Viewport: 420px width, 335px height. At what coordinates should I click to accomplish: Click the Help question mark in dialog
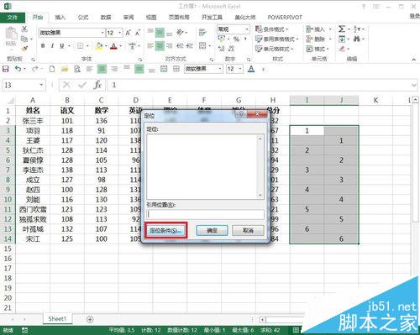point(241,113)
